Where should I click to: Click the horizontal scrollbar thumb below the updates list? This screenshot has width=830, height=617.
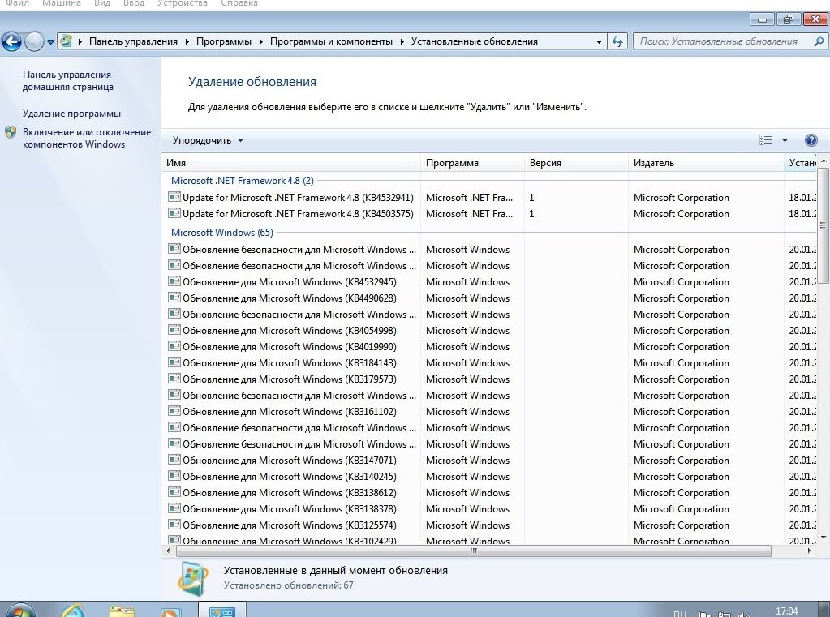(473, 551)
